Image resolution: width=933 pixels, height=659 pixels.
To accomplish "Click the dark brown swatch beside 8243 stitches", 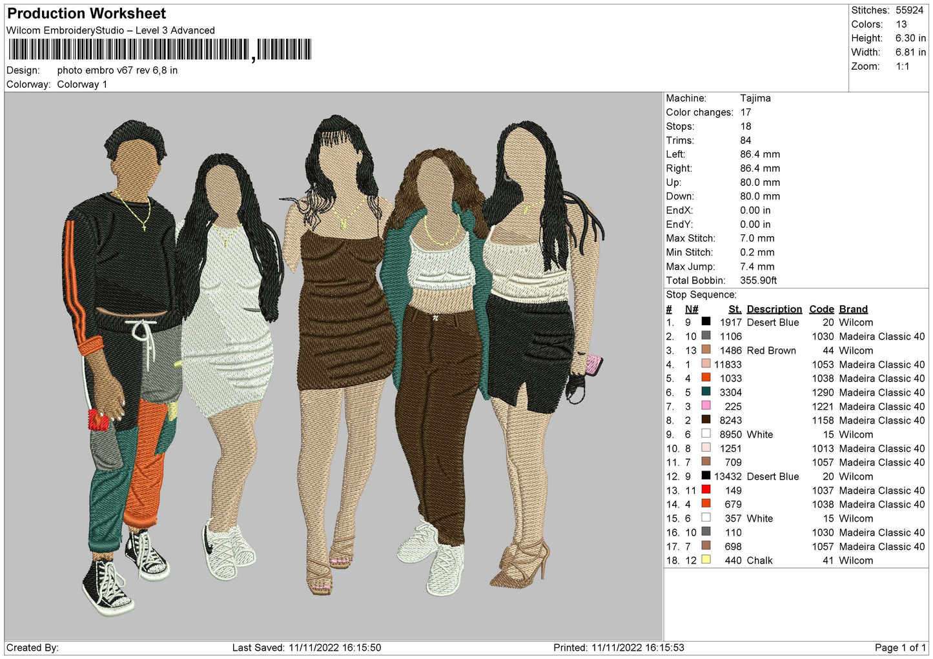I will (x=706, y=420).
